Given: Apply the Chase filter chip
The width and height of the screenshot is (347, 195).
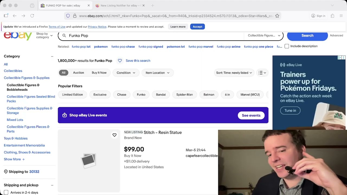Looking at the screenshot, I should coord(121,95).
